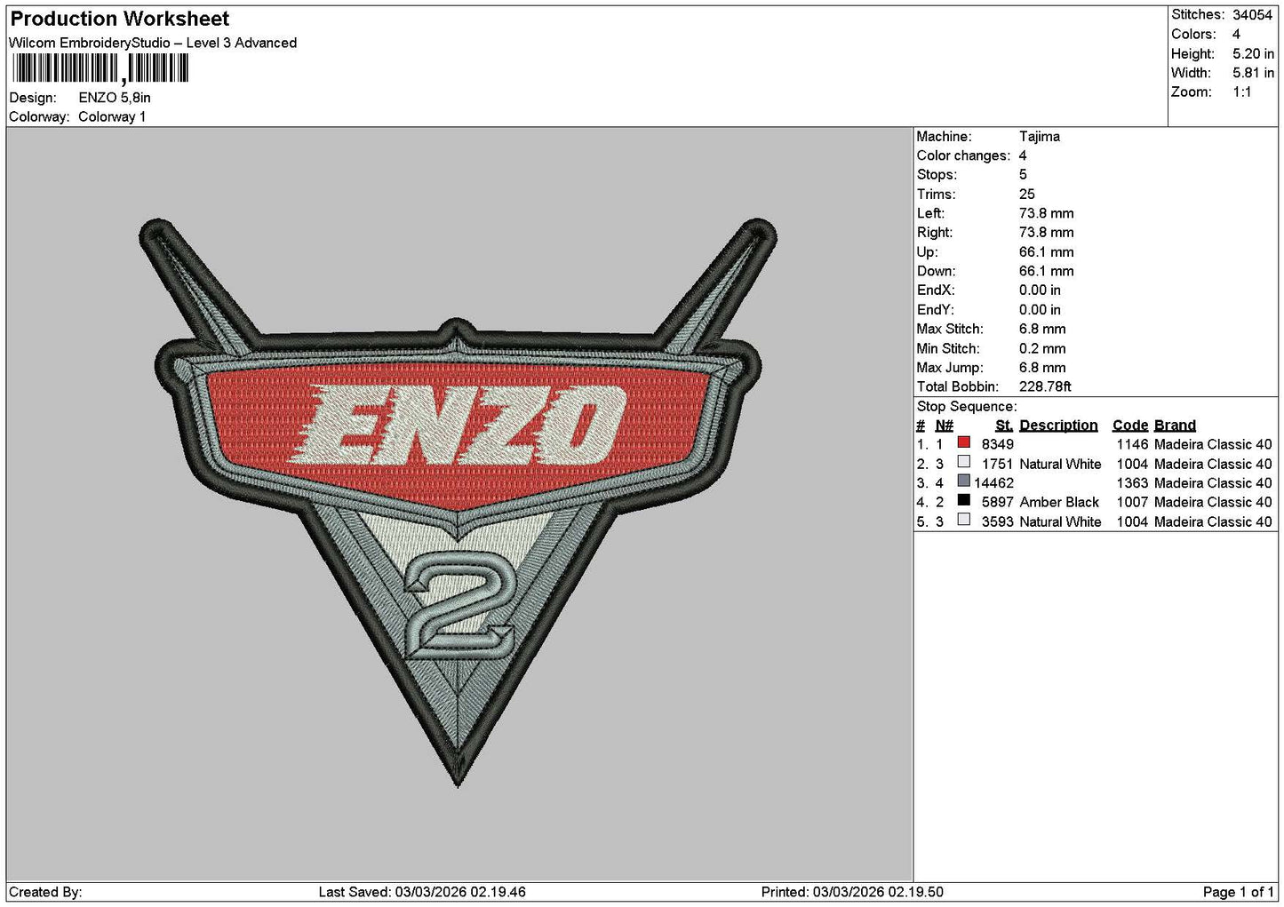Click the Colors value 4
Viewport: 1284px width, 907px height.
pos(1236,35)
